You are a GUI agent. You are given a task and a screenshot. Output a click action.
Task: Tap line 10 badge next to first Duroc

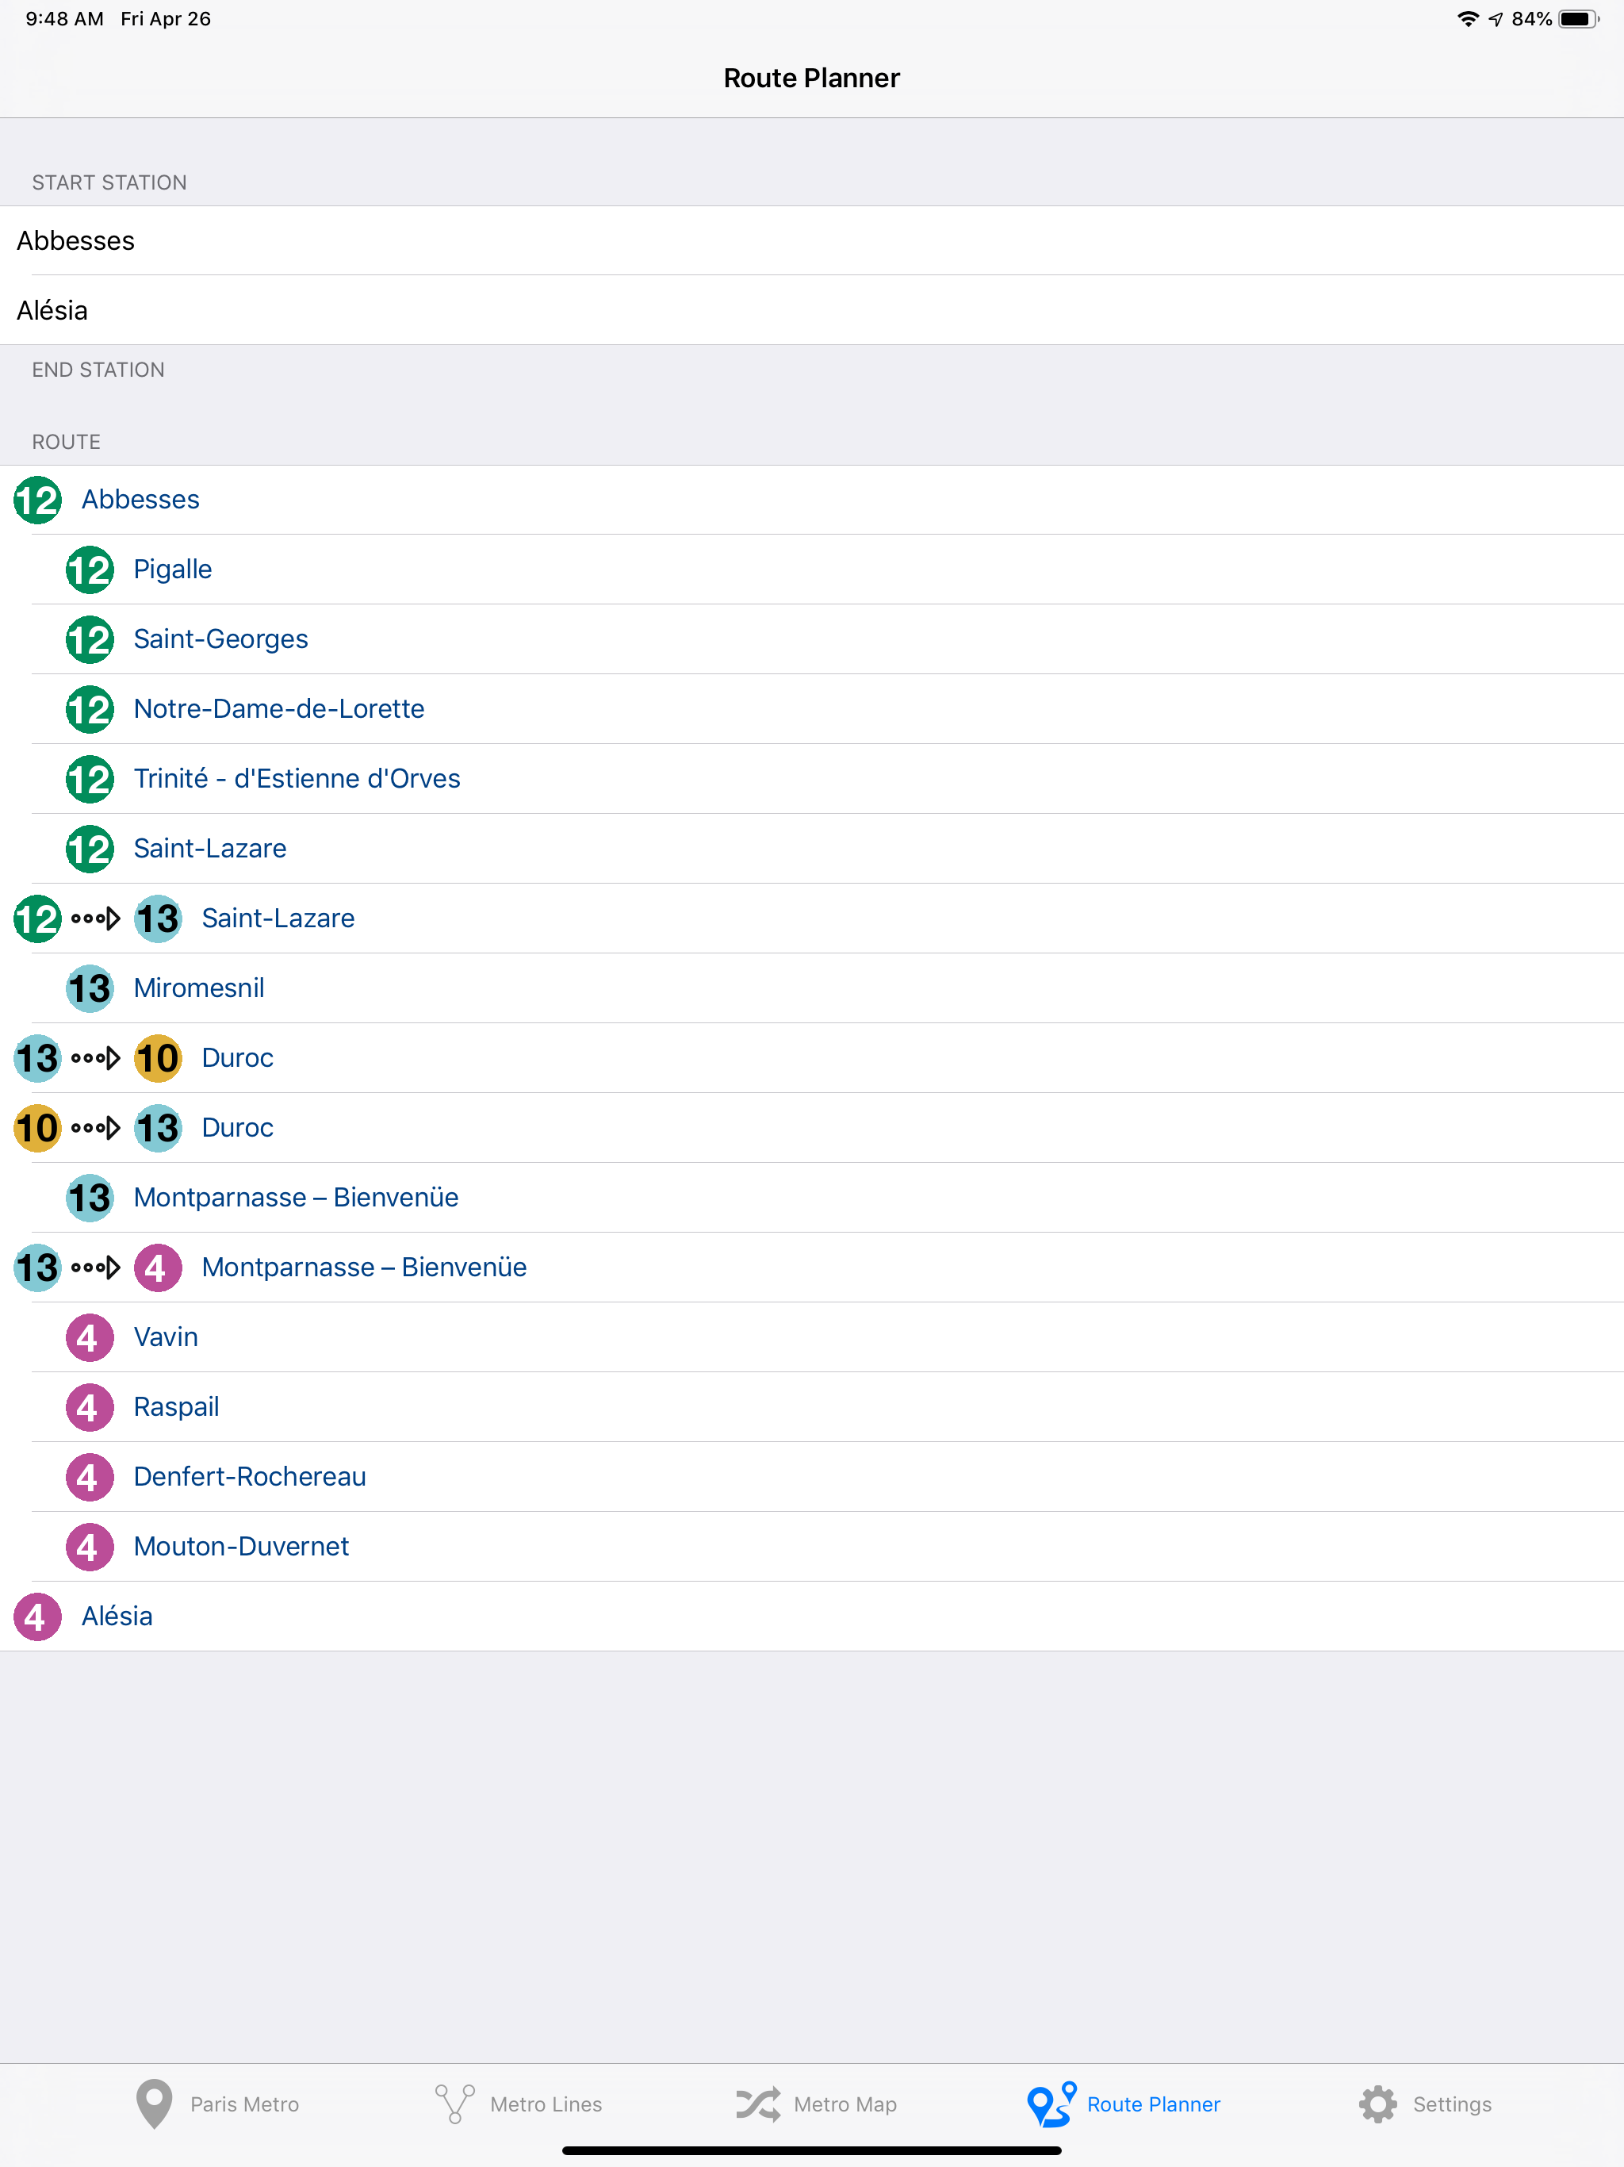pyautogui.click(x=158, y=1059)
